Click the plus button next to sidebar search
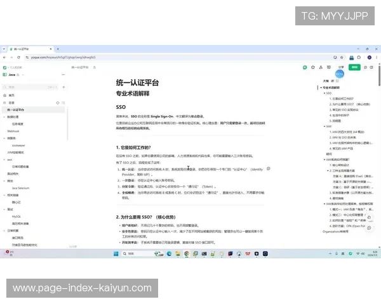381x304 pixels. [63, 87]
